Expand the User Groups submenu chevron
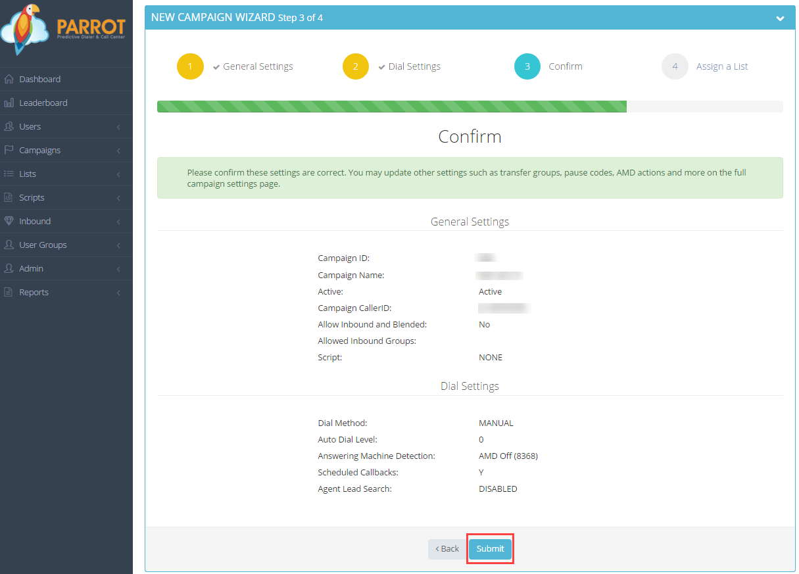This screenshot has width=799, height=574. (x=118, y=245)
